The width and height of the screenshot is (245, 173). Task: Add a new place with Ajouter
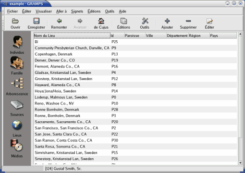click(x=167, y=23)
